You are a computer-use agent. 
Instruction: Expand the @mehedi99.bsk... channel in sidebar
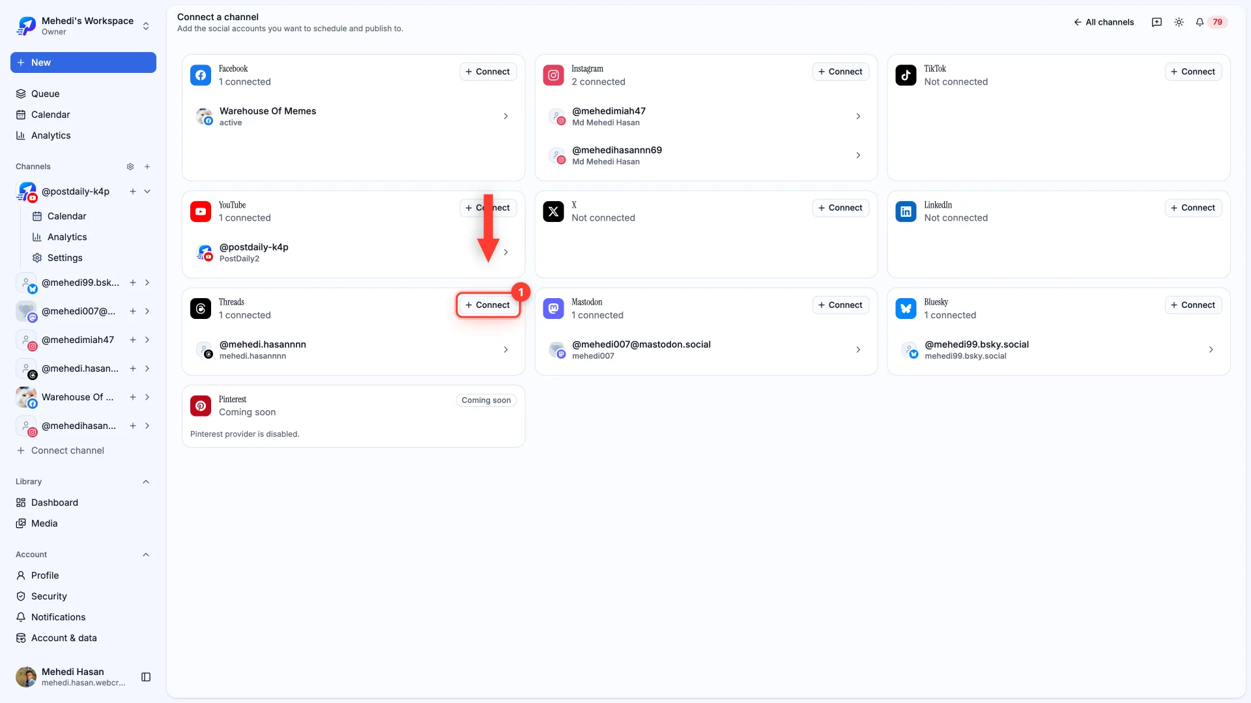[x=147, y=283]
